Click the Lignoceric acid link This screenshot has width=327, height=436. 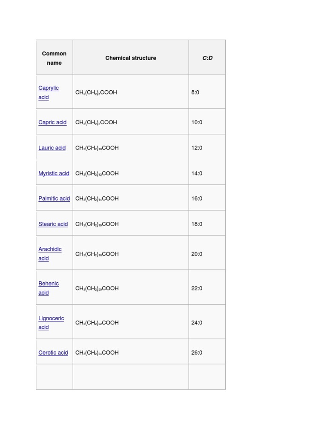coord(51,318)
